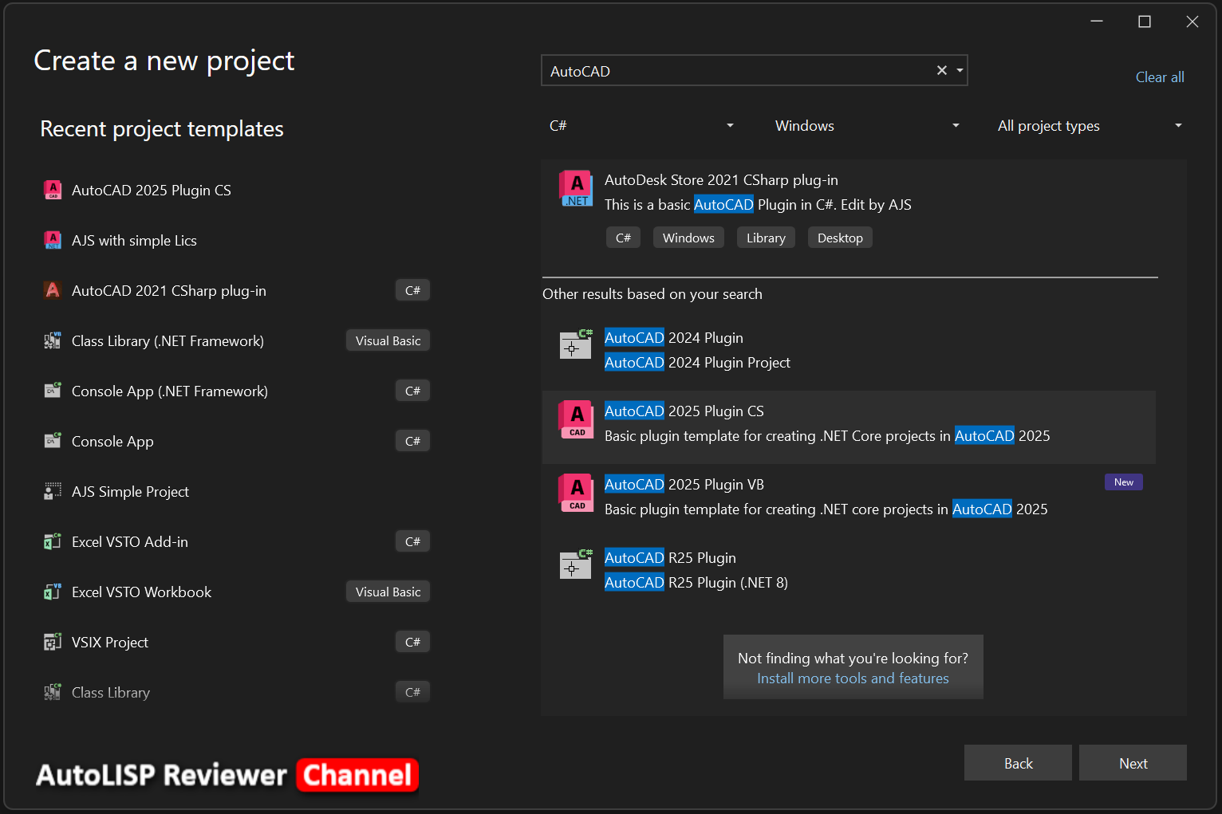The width and height of the screenshot is (1222, 814).
Task: Click the Desktop tag on AutoDesk Store result
Action: (x=840, y=238)
